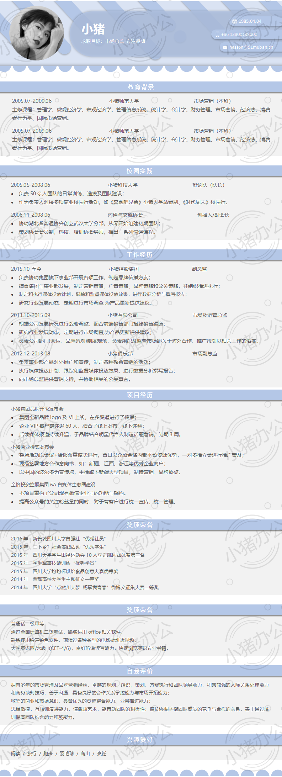Click the 通过全国计算机二级考试 line
Viewport: 282px width, 777px height.
click(x=67, y=632)
